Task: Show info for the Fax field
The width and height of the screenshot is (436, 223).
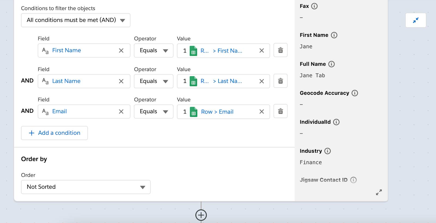Action: [314, 6]
